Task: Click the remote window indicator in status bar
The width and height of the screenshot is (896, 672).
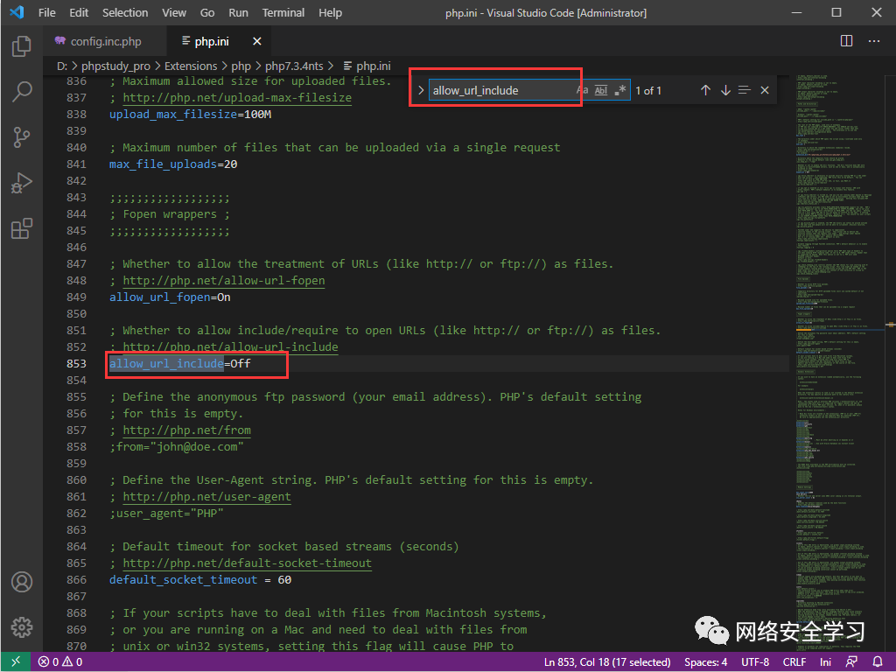Action: 16,661
